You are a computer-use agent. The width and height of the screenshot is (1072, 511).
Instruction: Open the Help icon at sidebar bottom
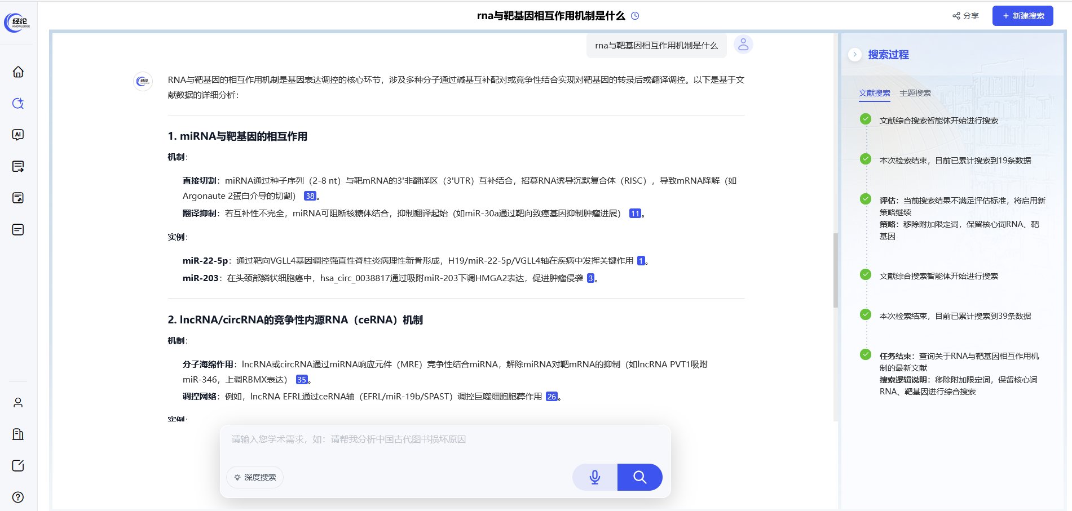(x=18, y=497)
